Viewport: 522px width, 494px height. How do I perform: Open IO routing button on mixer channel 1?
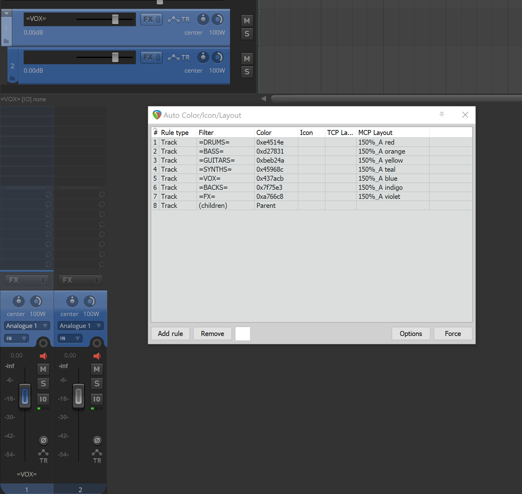coord(43,399)
